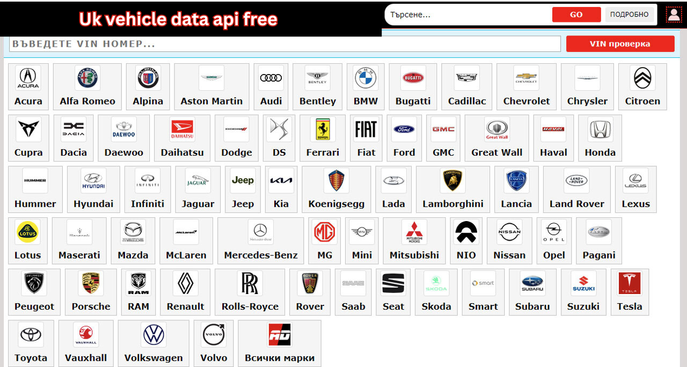Open the Ferrari brand icon

323,129
